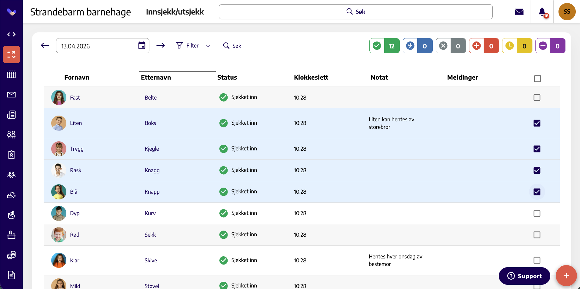The image size is (580, 289).
Task: Uncheck the box for Liten Boks
Action: (x=537, y=123)
